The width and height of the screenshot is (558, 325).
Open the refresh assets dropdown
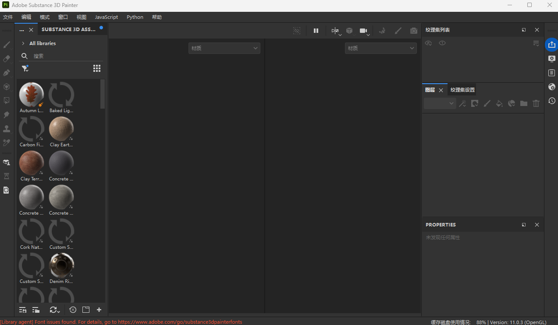click(x=55, y=310)
